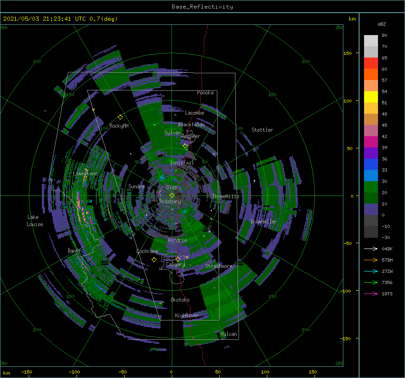
Task: Click the Vulcan city label
Action: (x=229, y=334)
